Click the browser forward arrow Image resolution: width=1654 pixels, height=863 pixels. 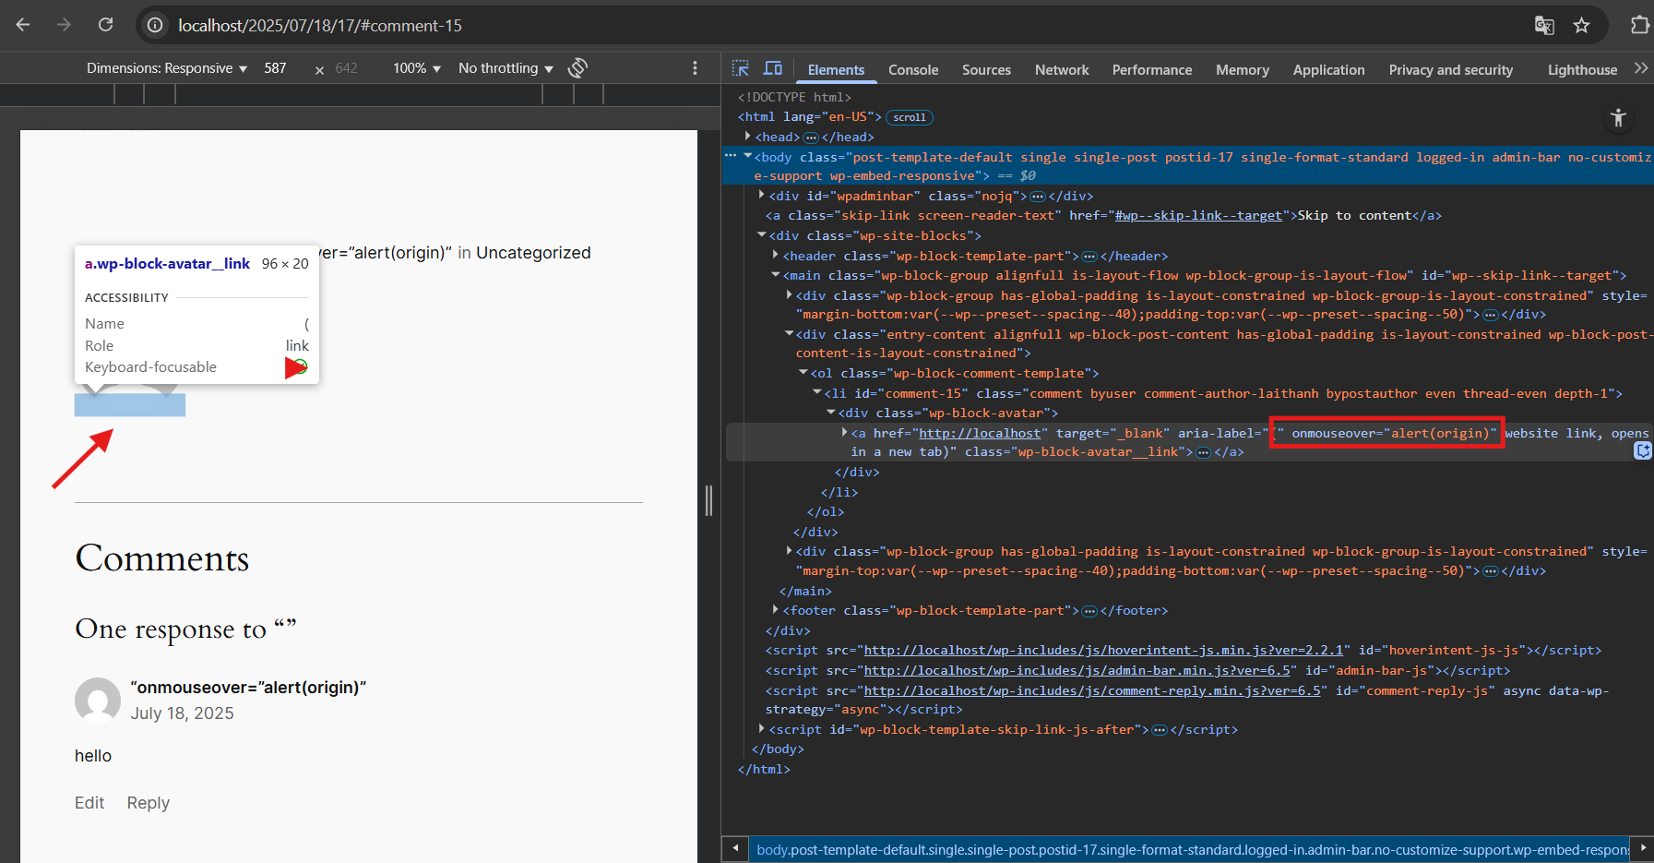point(64,25)
